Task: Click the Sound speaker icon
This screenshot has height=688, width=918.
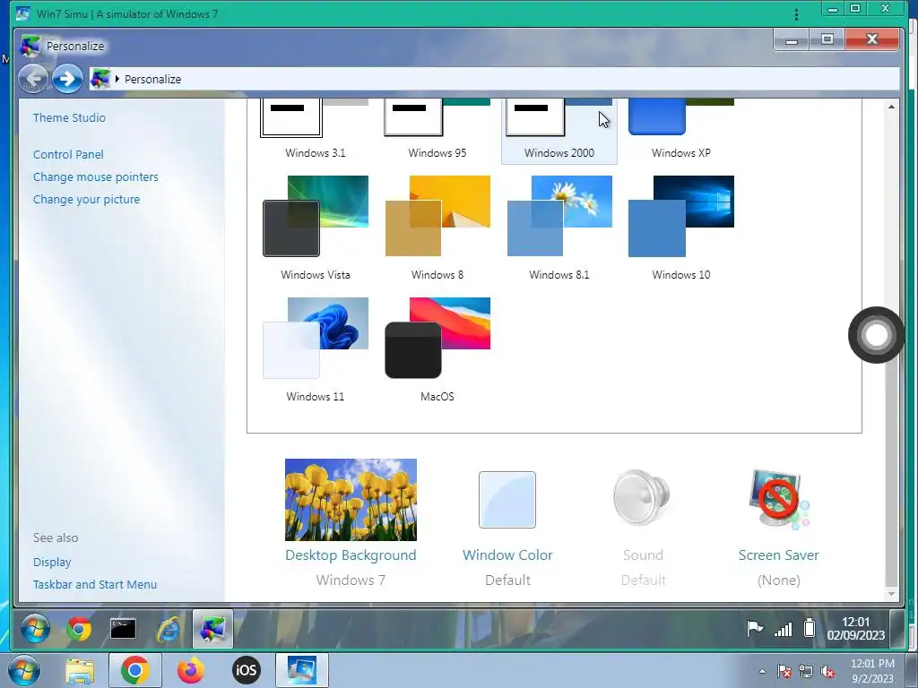Action: click(642, 498)
